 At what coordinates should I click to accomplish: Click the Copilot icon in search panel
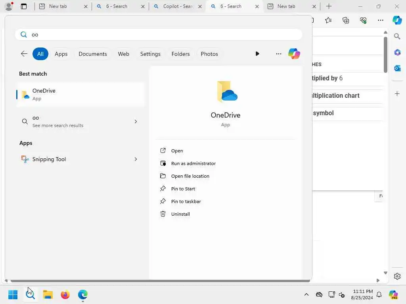point(294,54)
